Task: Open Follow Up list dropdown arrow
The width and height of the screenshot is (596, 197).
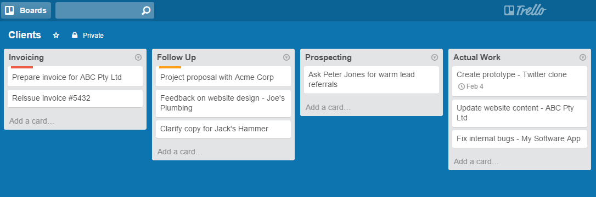Action: (286, 57)
